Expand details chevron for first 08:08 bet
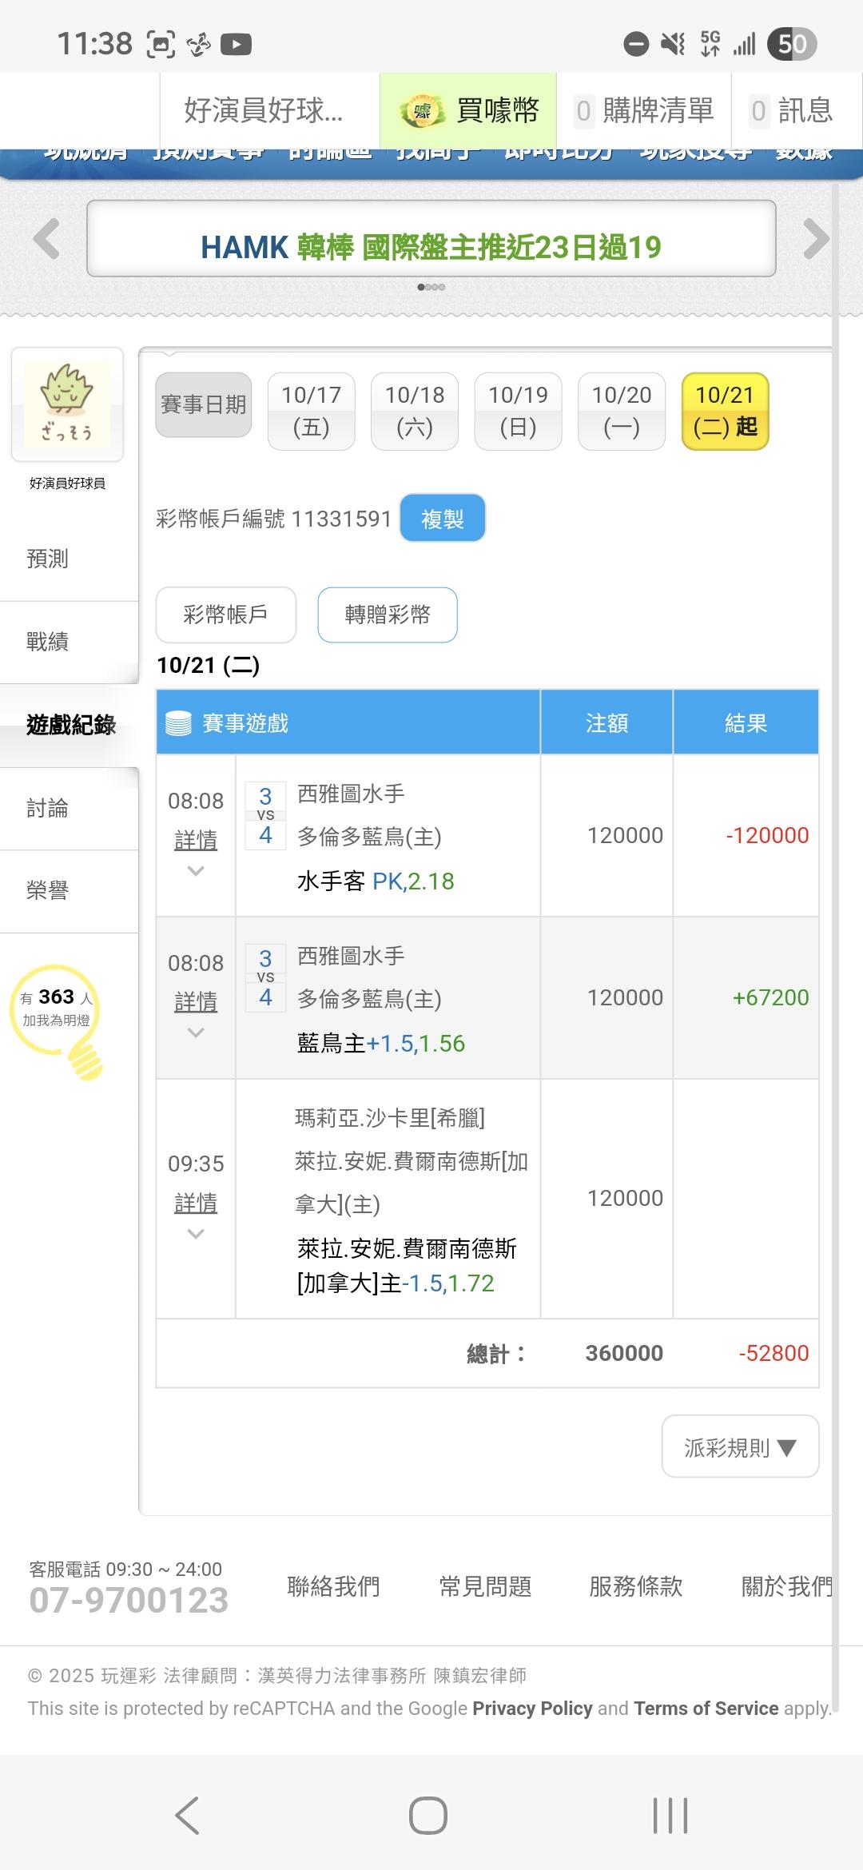863x1870 pixels. 196,871
